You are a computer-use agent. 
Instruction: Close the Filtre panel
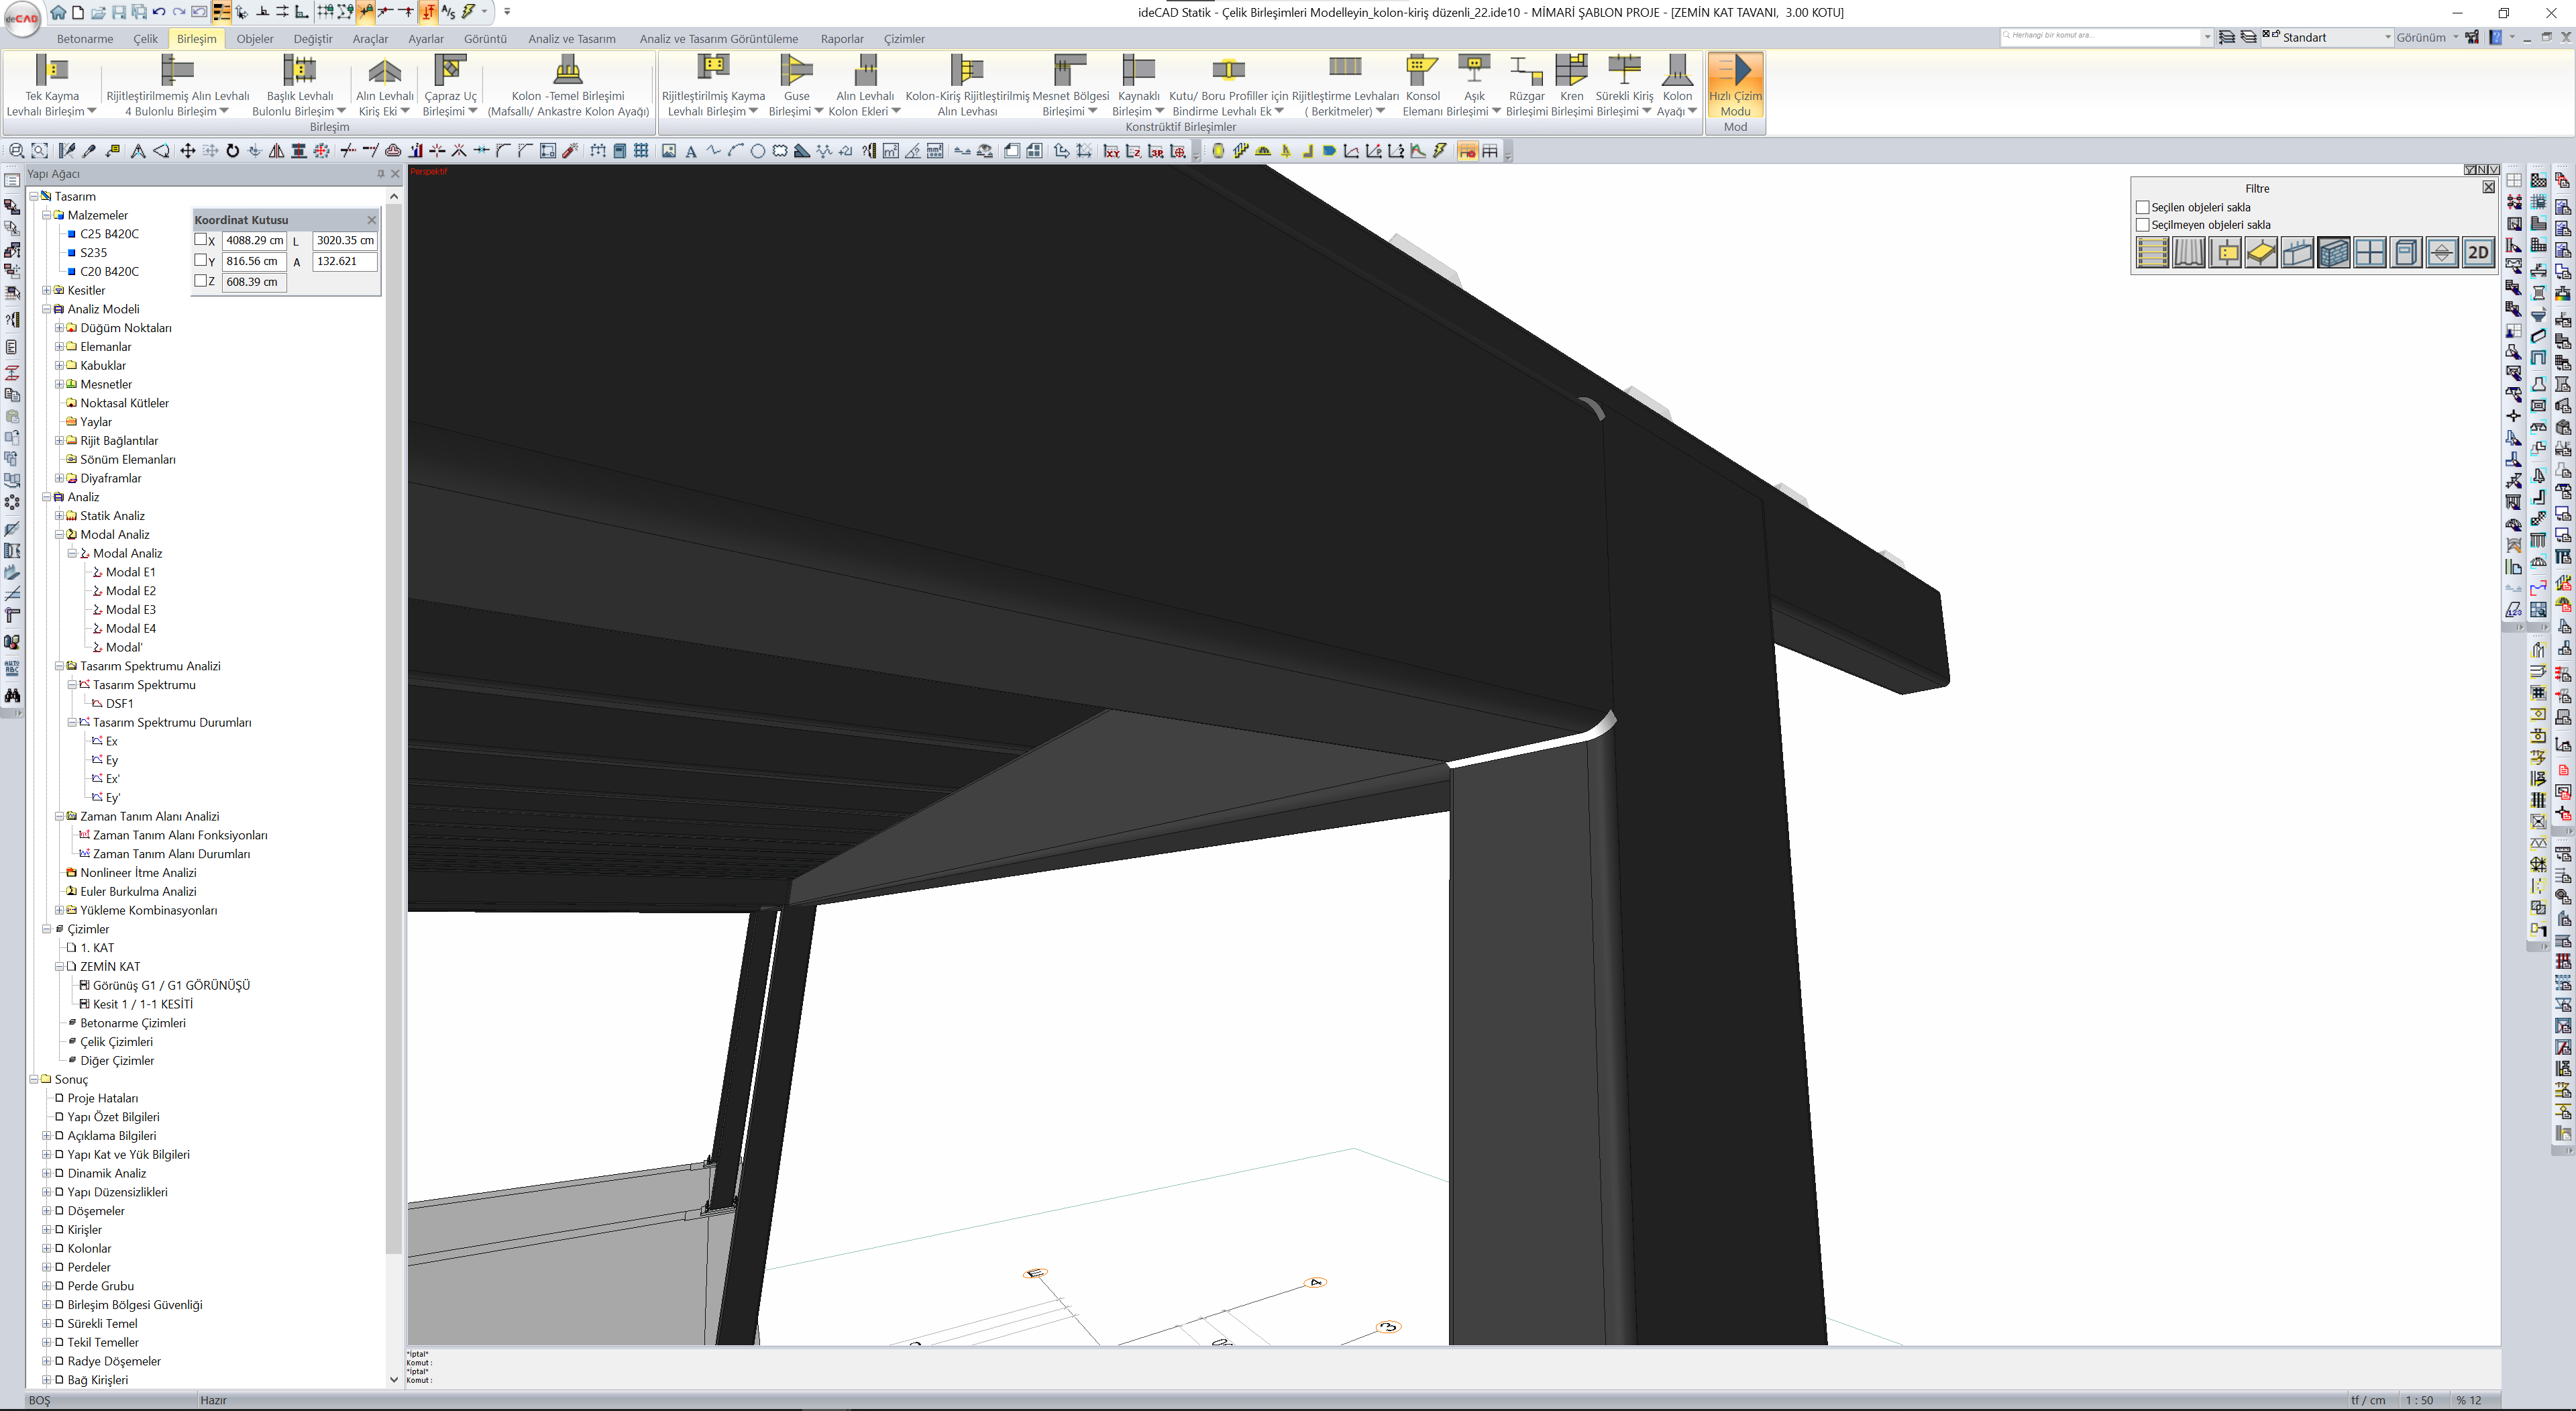click(x=2488, y=187)
